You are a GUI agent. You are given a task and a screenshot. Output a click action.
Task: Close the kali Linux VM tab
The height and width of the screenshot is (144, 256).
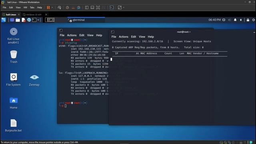pyautogui.click(x=19, y=14)
